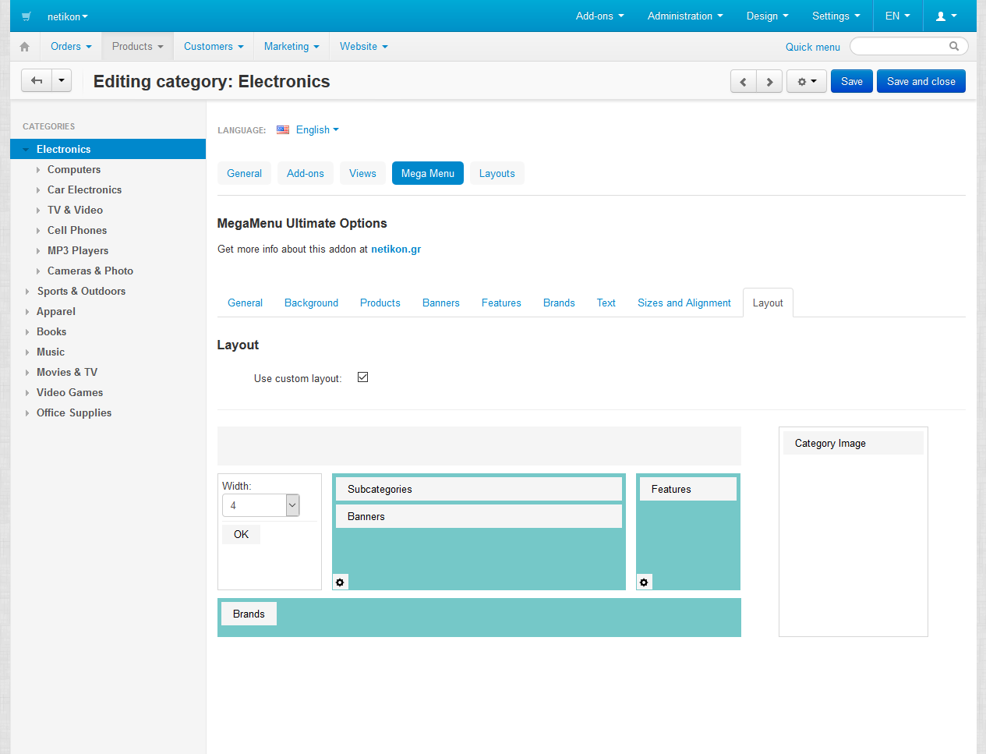Click the Save and close button
The image size is (986, 754).
click(921, 82)
